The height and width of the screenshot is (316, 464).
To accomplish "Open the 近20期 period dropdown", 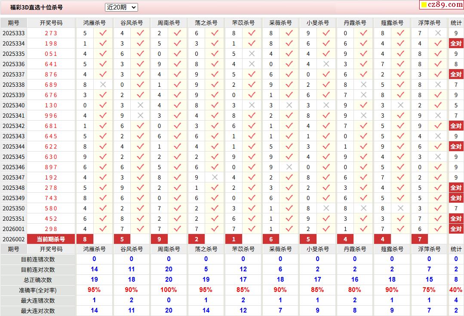I will [x=121, y=7].
